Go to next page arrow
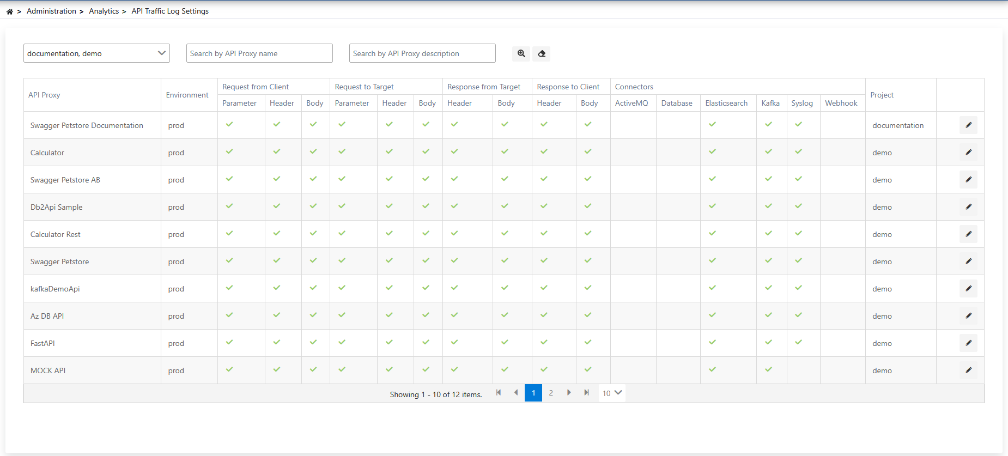 click(569, 393)
